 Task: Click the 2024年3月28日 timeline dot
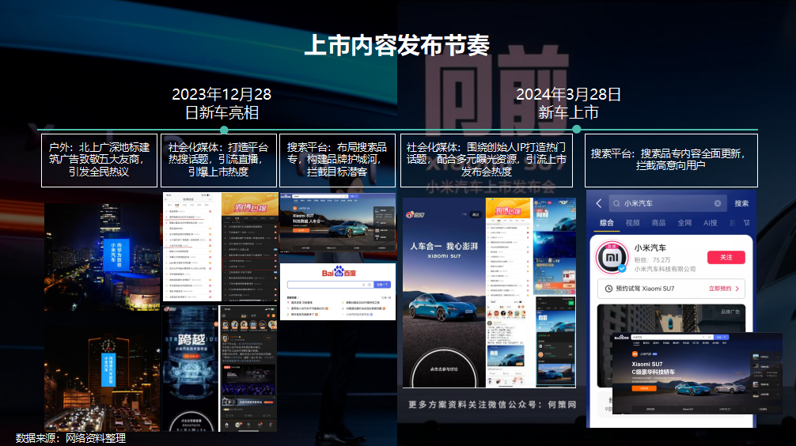(576, 130)
